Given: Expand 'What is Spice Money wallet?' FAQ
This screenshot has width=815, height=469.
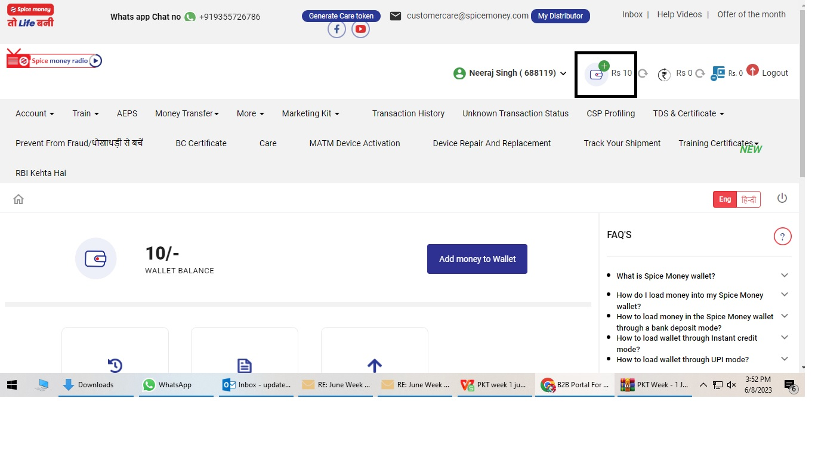Looking at the screenshot, I should point(785,275).
